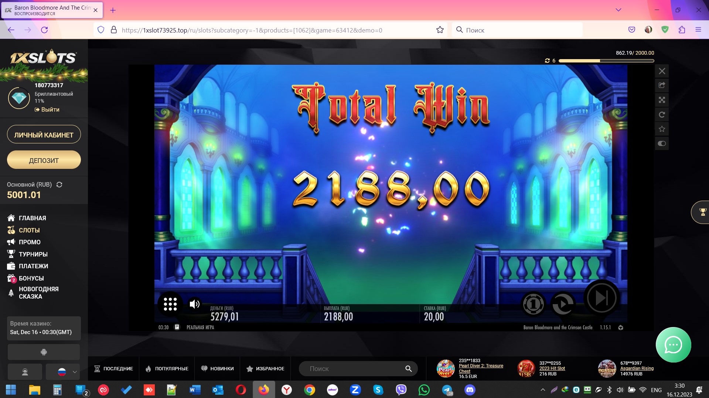Open the Слоты section
709x398 pixels.
24,230
